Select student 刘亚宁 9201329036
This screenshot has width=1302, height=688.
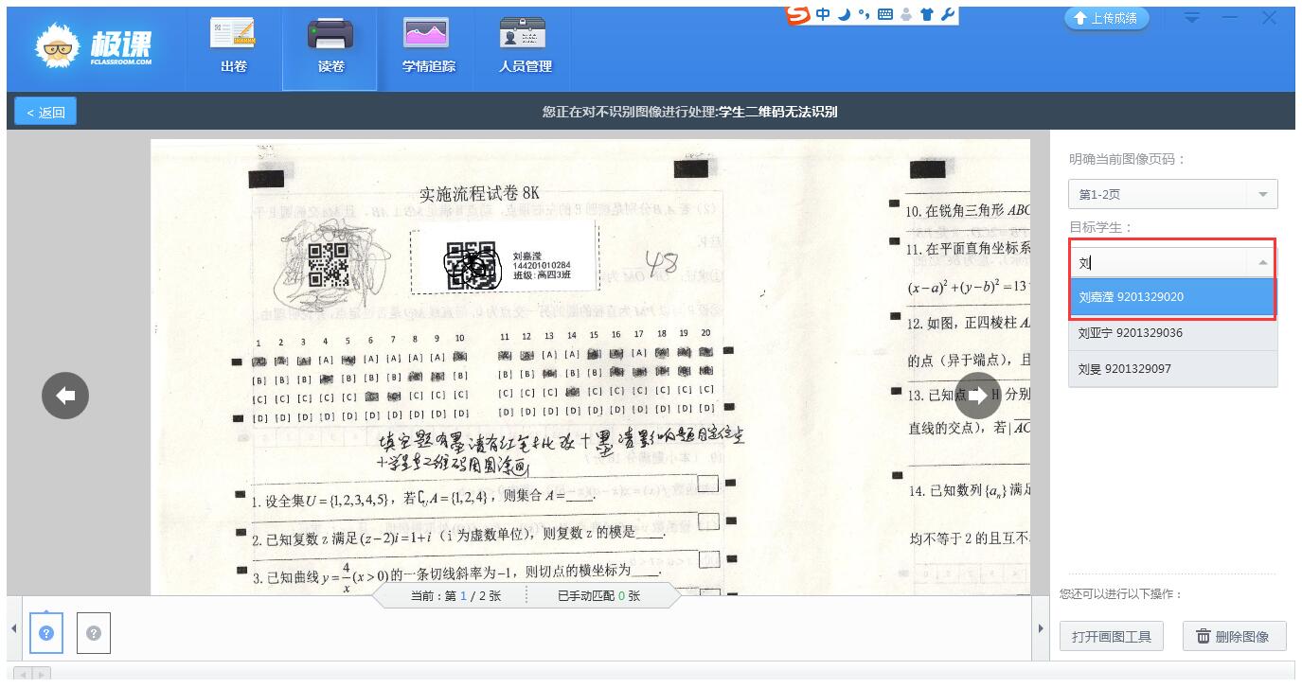click(x=1172, y=333)
